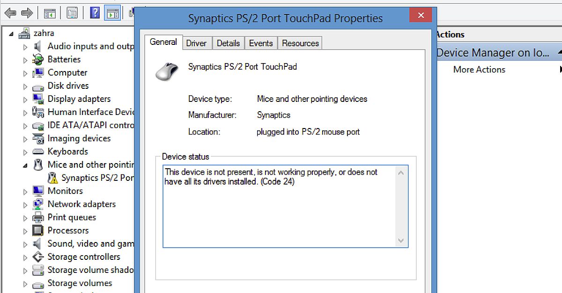
Task: Select the Batteries device icon
Action: [x=39, y=59]
